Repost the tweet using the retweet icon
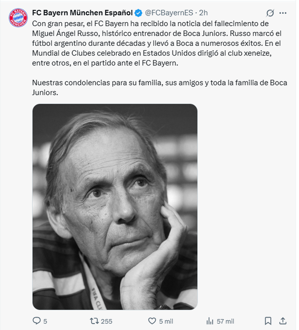This screenshot has width=299, height=330. [93, 321]
